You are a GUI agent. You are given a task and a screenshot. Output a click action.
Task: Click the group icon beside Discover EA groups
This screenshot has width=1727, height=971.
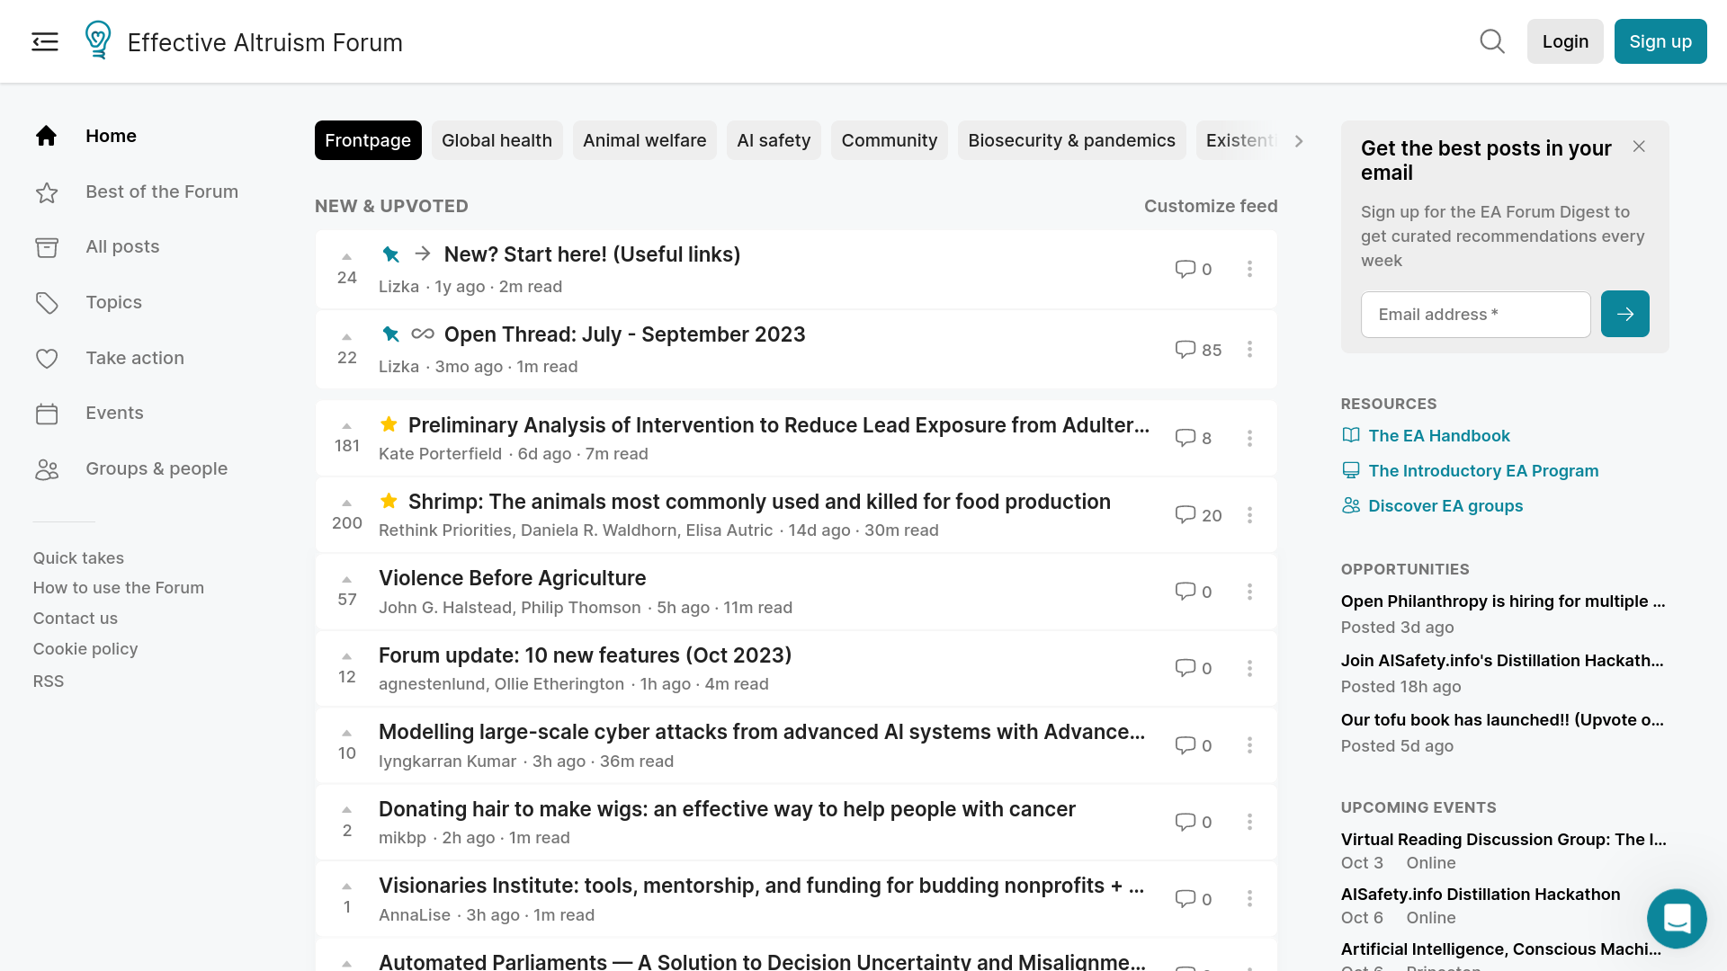(1351, 505)
